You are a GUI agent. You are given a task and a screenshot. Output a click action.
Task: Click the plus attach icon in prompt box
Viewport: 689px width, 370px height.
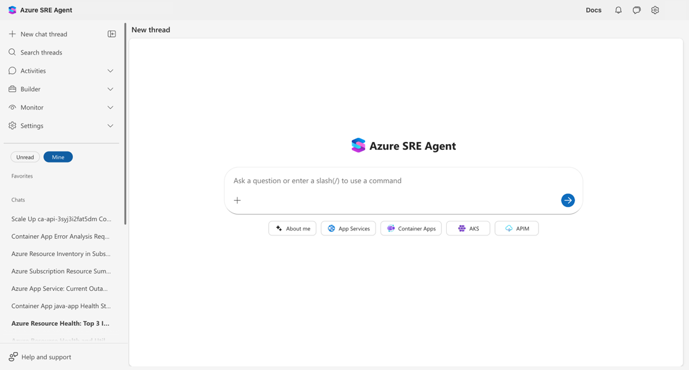click(x=237, y=200)
